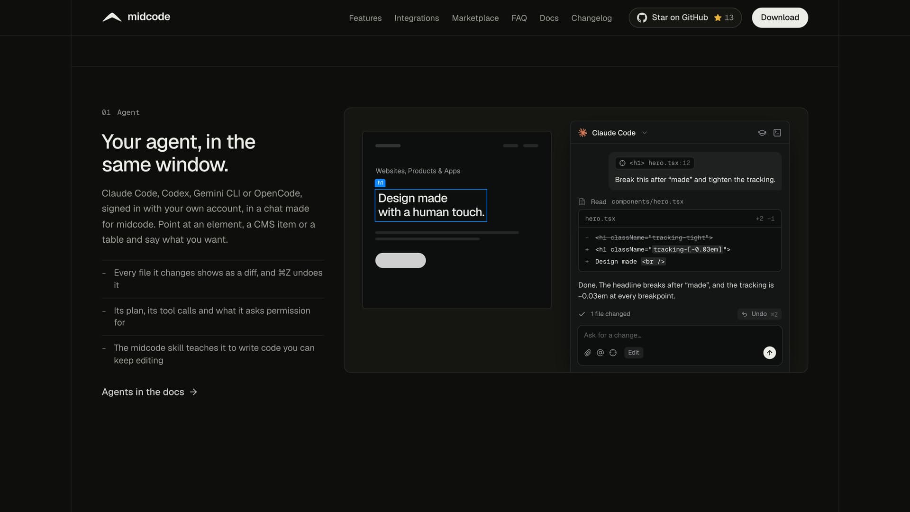Viewport: 910px width, 512px height.
Task: Click the gray placeholder button in preview
Action: (x=400, y=260)
